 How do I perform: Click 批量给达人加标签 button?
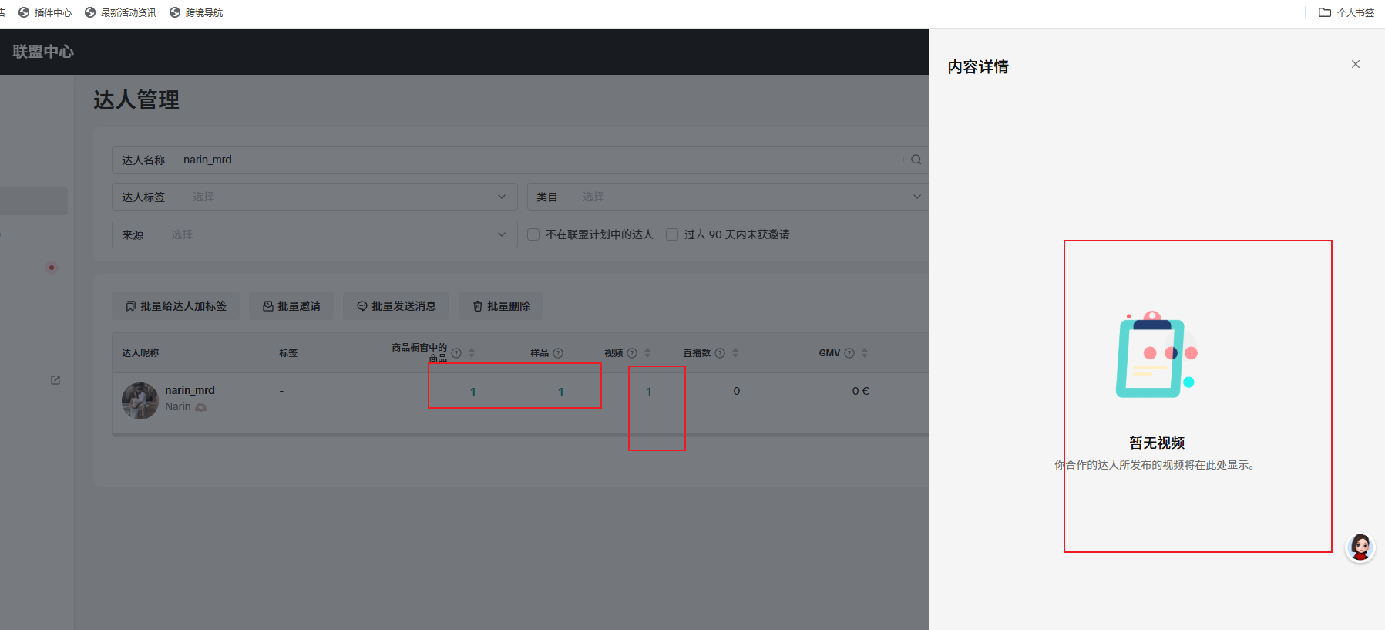[176, 306]
